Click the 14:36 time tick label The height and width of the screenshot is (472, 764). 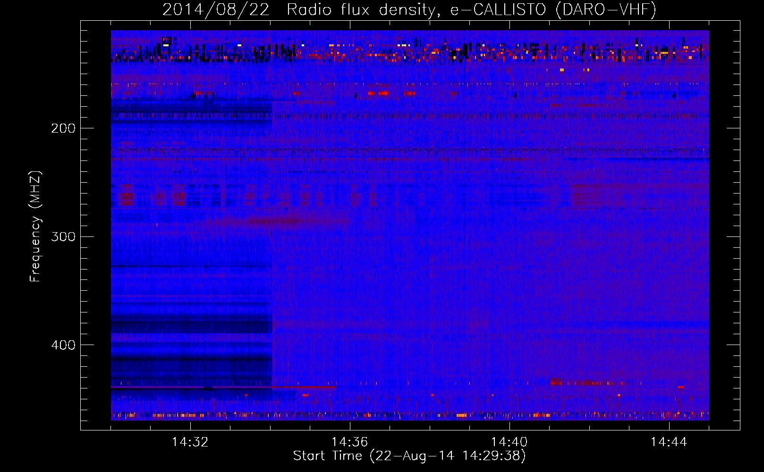click(350, 442)
